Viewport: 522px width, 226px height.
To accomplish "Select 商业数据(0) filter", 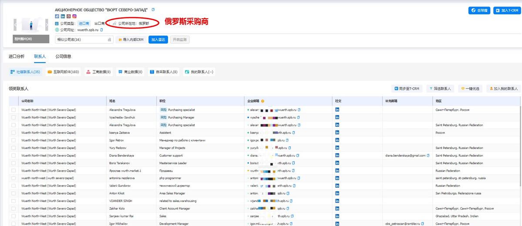I will 130,71.
